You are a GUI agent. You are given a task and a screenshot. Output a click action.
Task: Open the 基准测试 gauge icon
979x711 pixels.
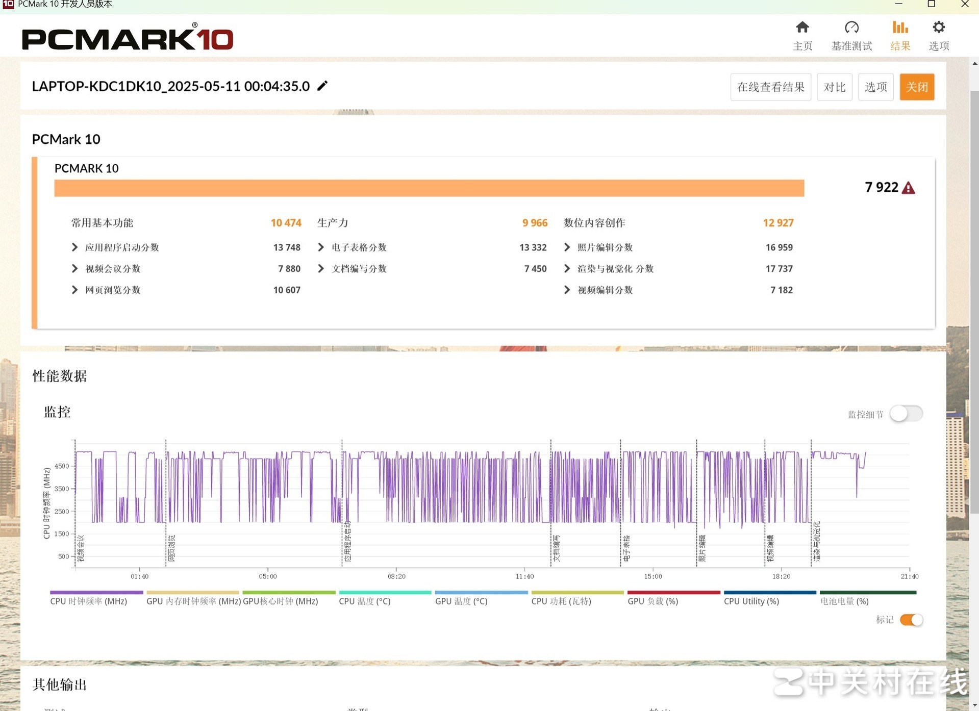(x=851, y=27)
